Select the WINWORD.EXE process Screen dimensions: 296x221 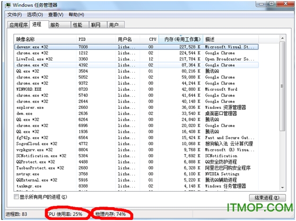[136, 89]
